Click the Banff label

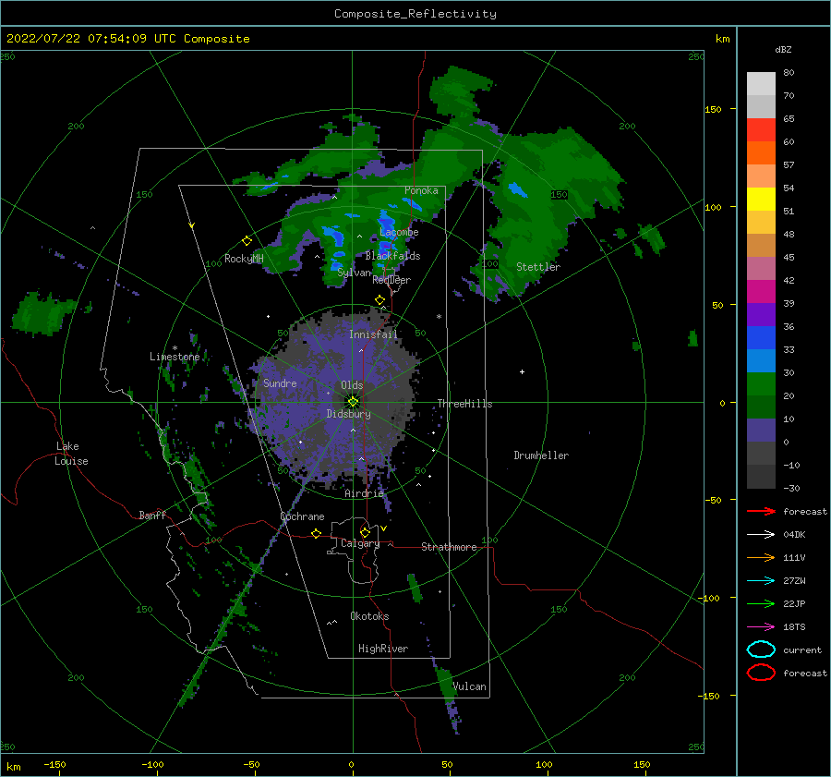click(x=152, y=516)
